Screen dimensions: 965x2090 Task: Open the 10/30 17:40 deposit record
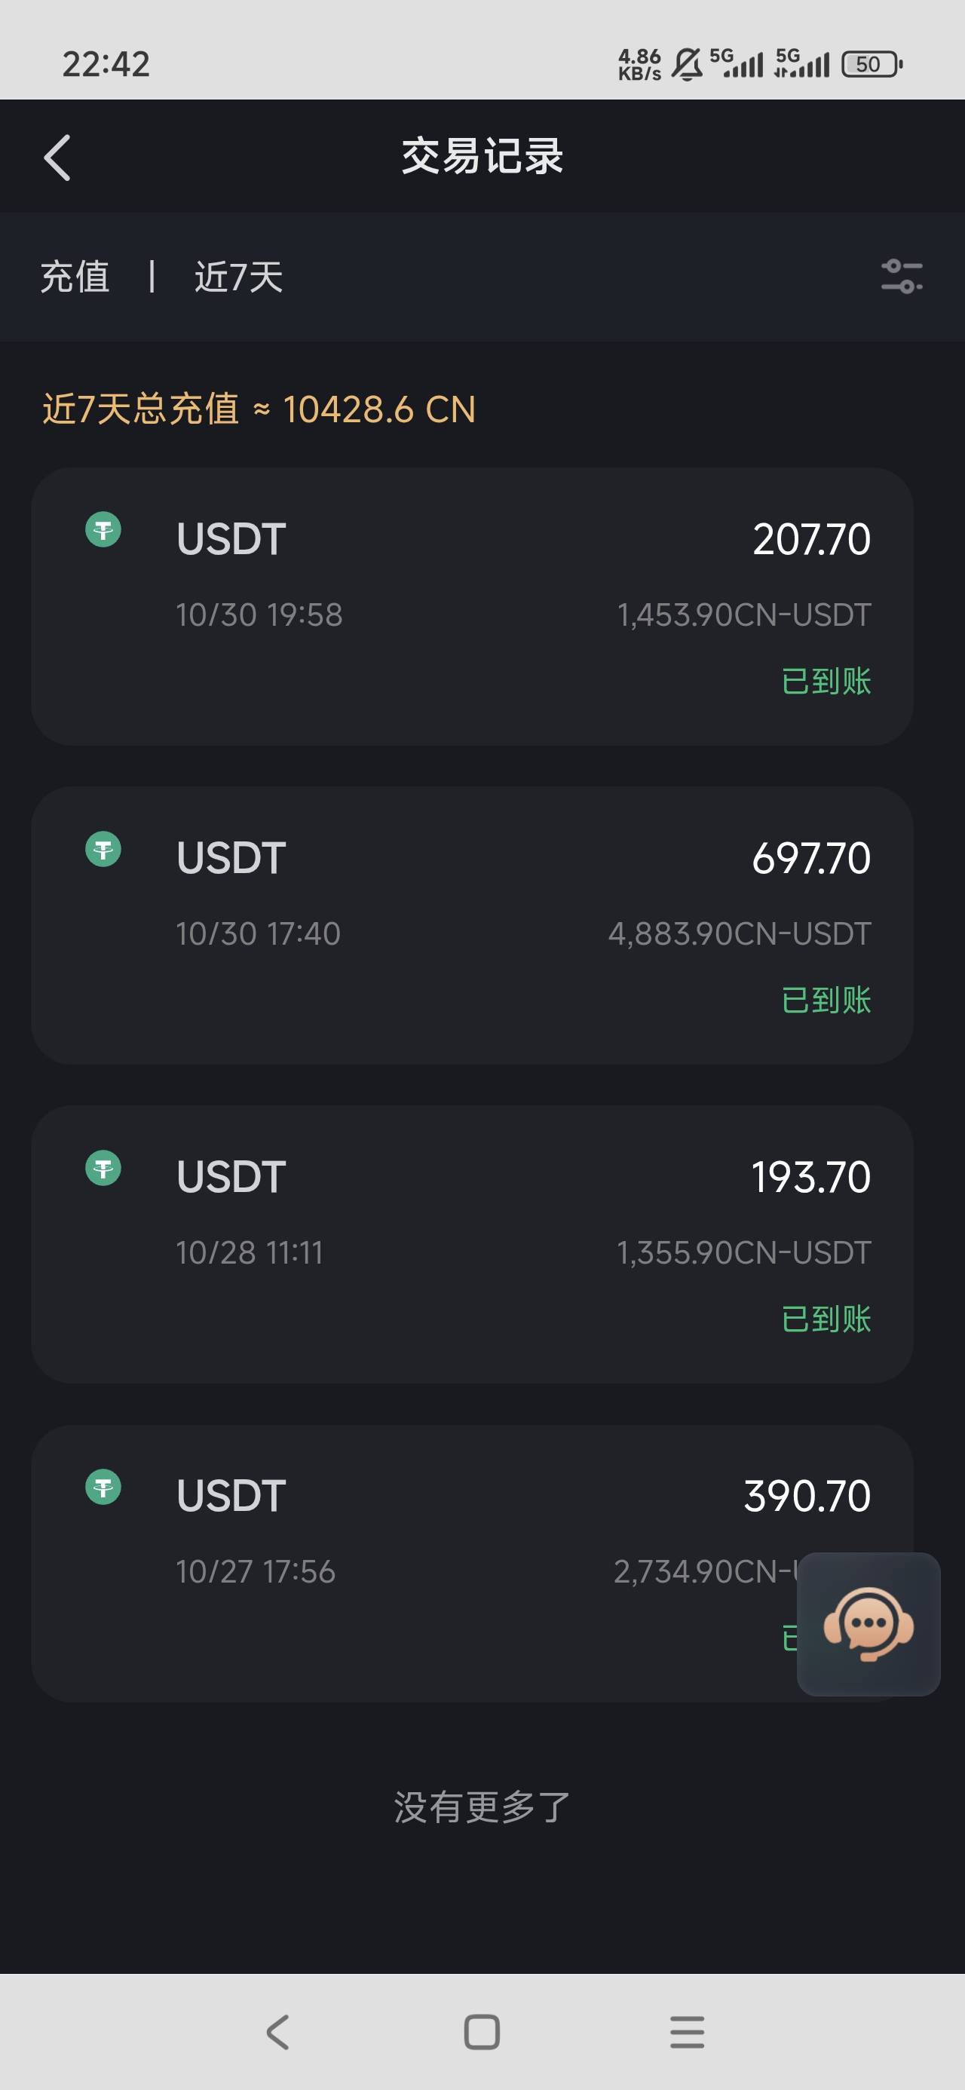[x=471, y=925]
